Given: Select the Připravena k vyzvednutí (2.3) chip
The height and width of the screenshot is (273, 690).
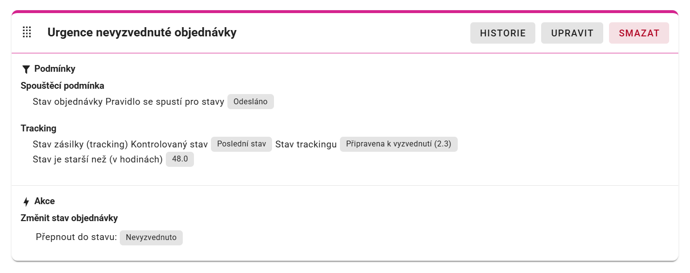Looking at the screenshot, I should (x=398, y=144).
